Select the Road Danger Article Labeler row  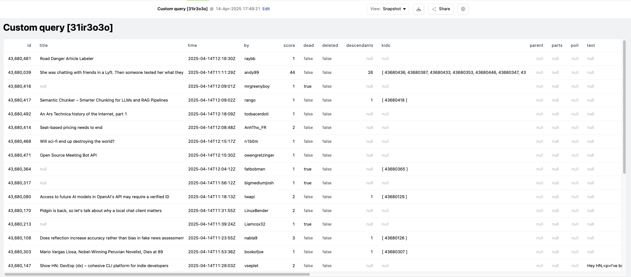pyautogui.click(x=67, y=59)
